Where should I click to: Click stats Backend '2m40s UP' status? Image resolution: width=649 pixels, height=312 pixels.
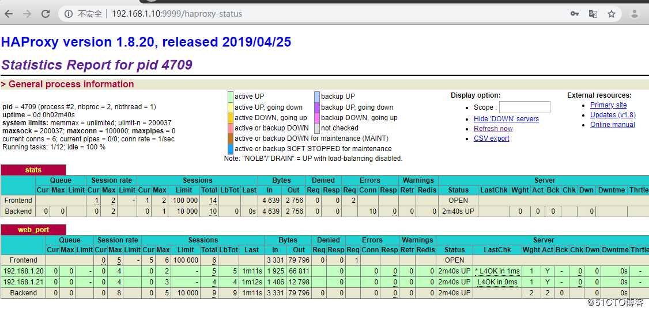pyautogui.click(x=458, y=211)
